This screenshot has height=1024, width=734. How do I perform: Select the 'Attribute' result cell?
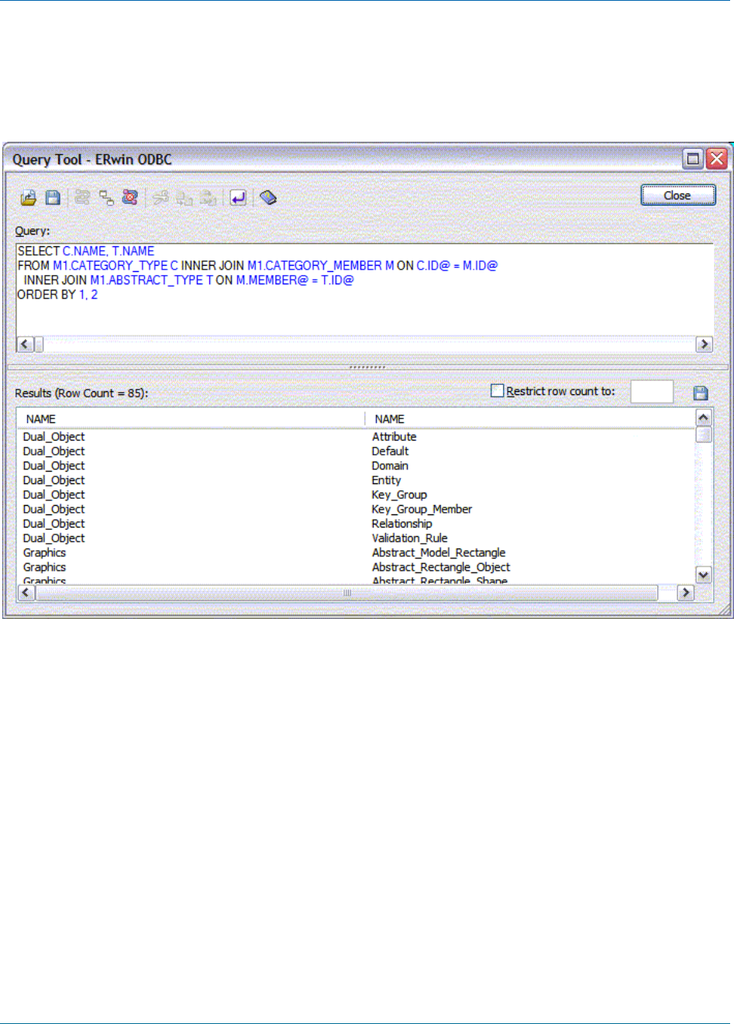click(x=394, y=437)
